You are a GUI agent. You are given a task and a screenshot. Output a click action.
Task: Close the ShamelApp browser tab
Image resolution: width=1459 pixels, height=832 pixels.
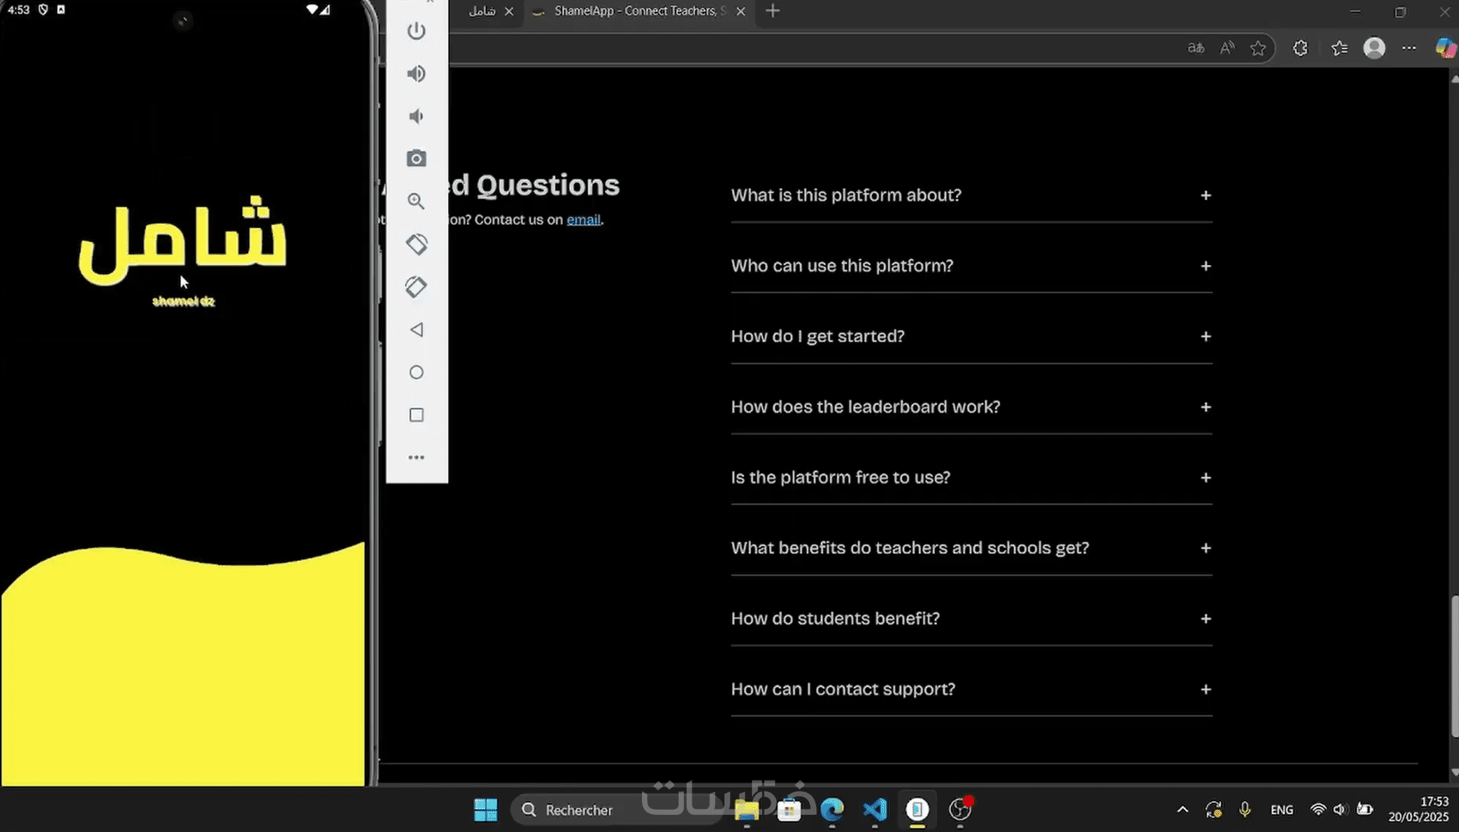point(741,11)
